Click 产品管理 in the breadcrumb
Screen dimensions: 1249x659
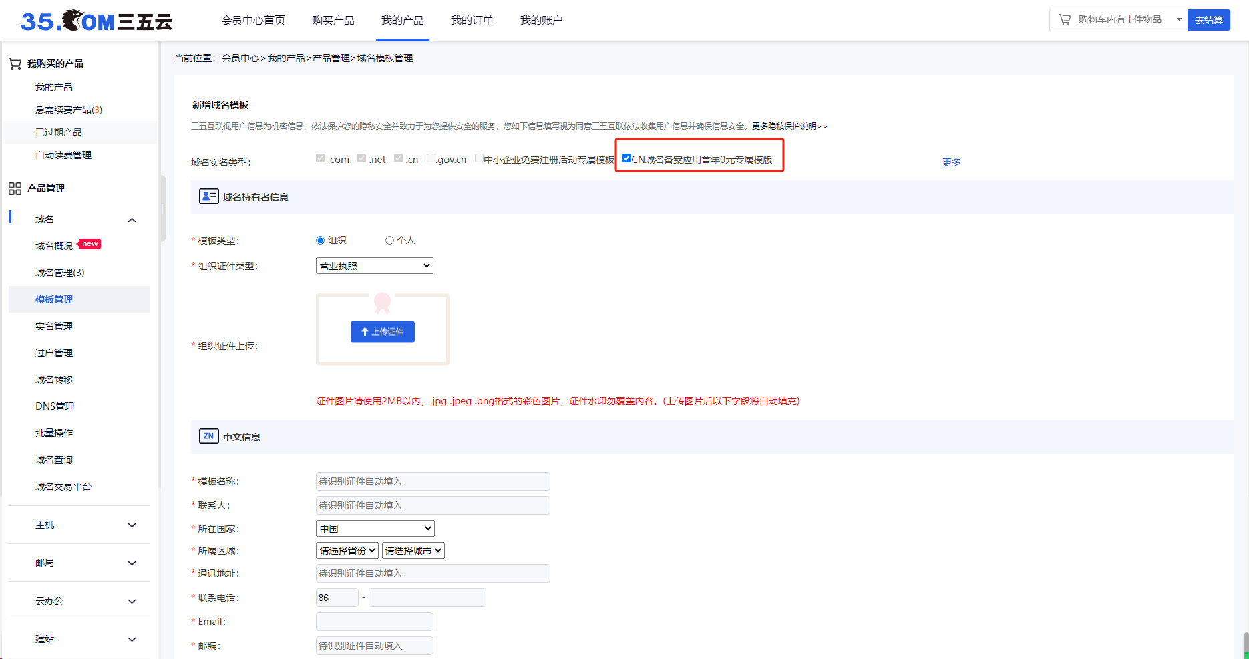pos(331,58)
